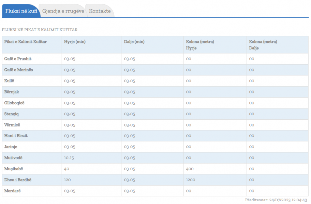The width and height of the screenshot is (311, 204).
Task: Select the Jarinje row name
Action: click(11, 147)
